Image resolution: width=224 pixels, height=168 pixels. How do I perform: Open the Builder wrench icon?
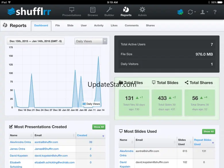point(109,10)
